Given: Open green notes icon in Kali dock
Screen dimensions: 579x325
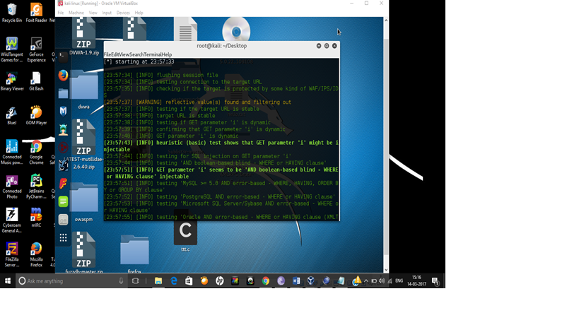Looking at the screenshot, I should point(63,201).
